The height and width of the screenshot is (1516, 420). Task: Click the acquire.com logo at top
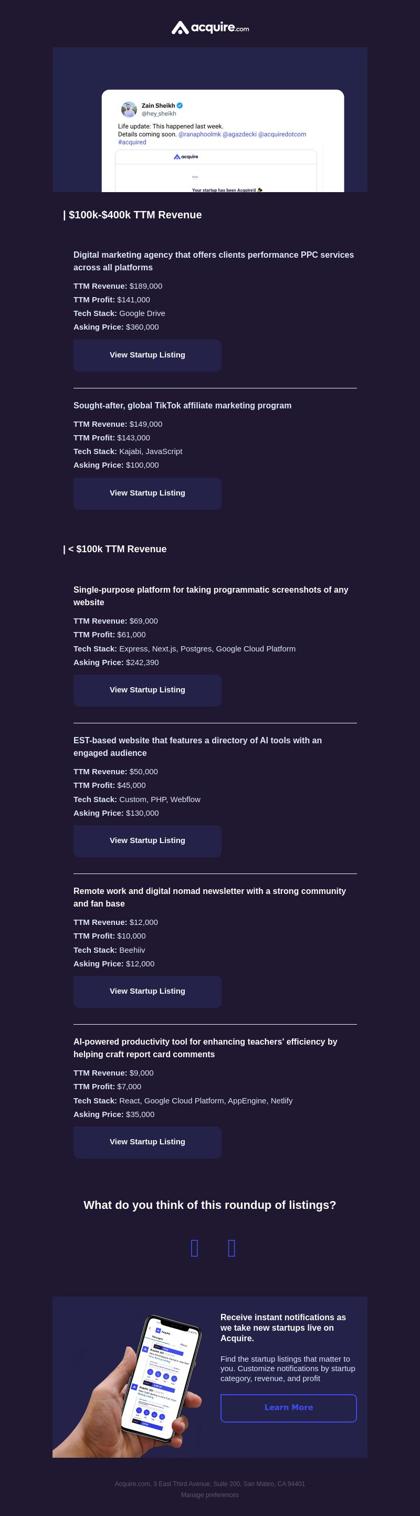click(210, 28)
